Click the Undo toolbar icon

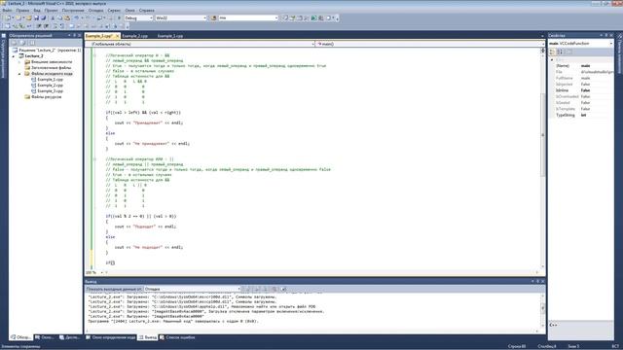pyautogui.click(x=76, y=17)
